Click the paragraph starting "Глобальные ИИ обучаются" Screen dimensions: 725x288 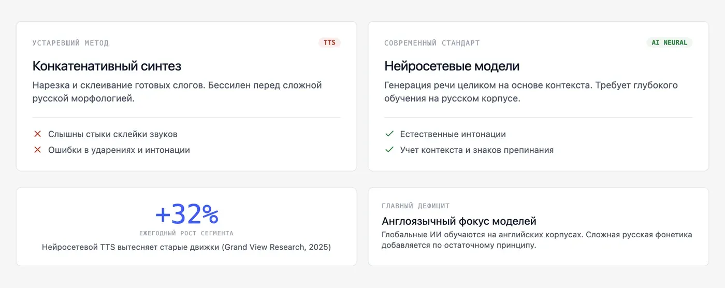click(537, 240)
